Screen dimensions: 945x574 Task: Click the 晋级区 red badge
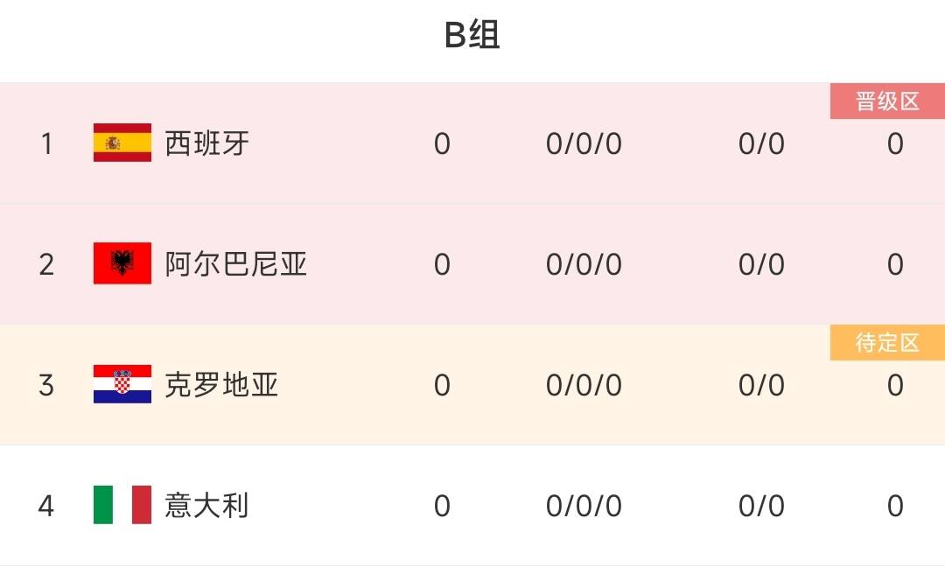(x=887, y=101)
